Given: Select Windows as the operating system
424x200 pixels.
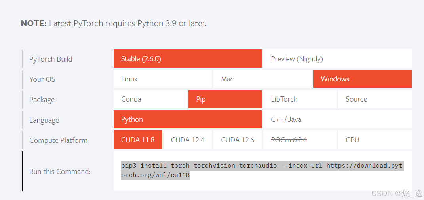Looking at the screenshot, I should [362, 79].
